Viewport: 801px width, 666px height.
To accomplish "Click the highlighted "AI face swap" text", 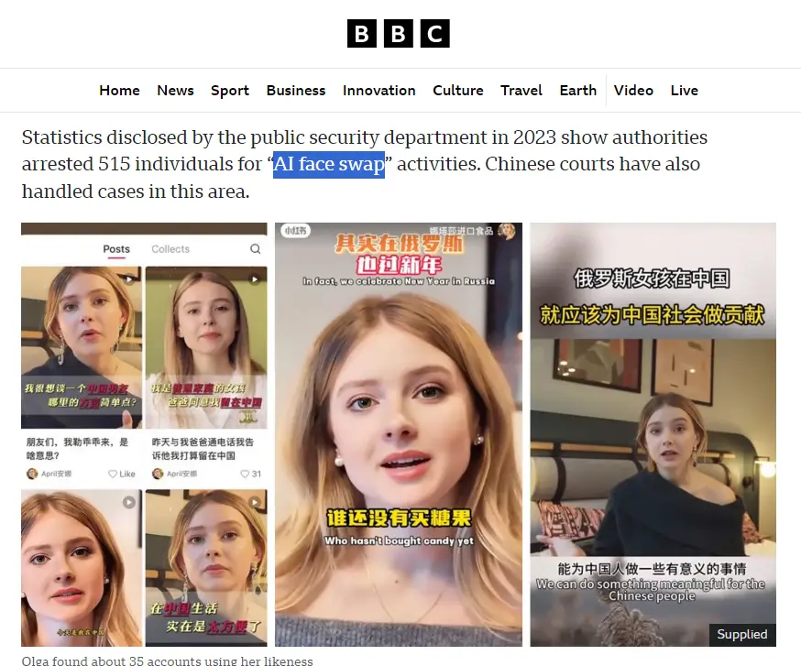I will [x=329, y=165].
